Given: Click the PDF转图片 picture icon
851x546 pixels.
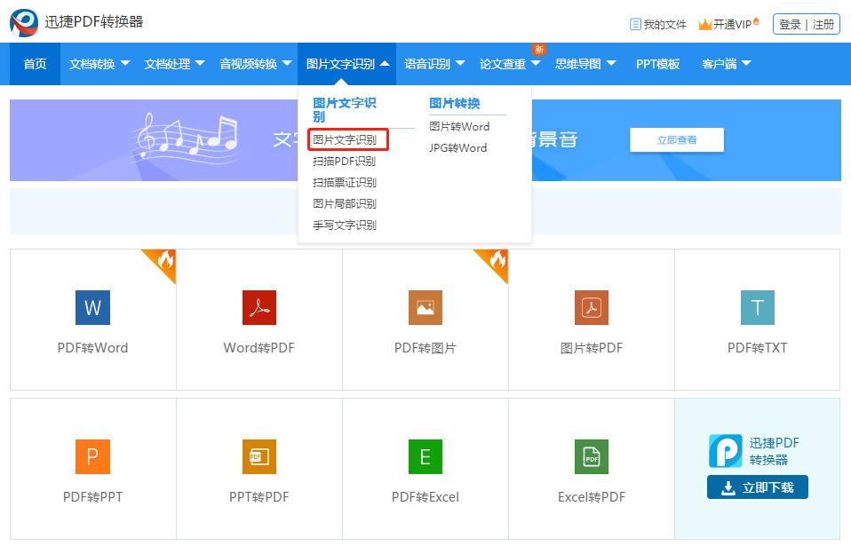Looking at the screenshot, I should (x=425, y=307).
